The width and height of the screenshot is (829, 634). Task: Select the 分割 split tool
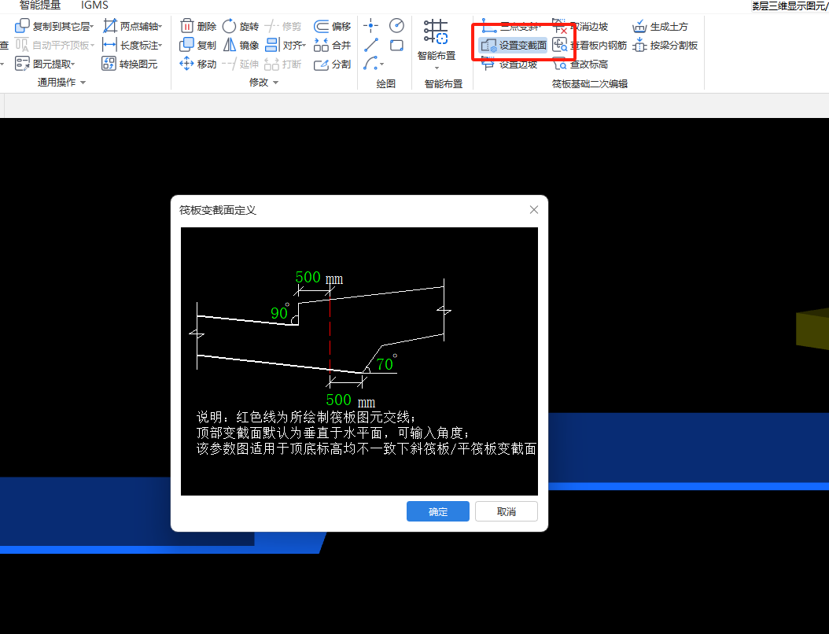click(x=332, y=64)
